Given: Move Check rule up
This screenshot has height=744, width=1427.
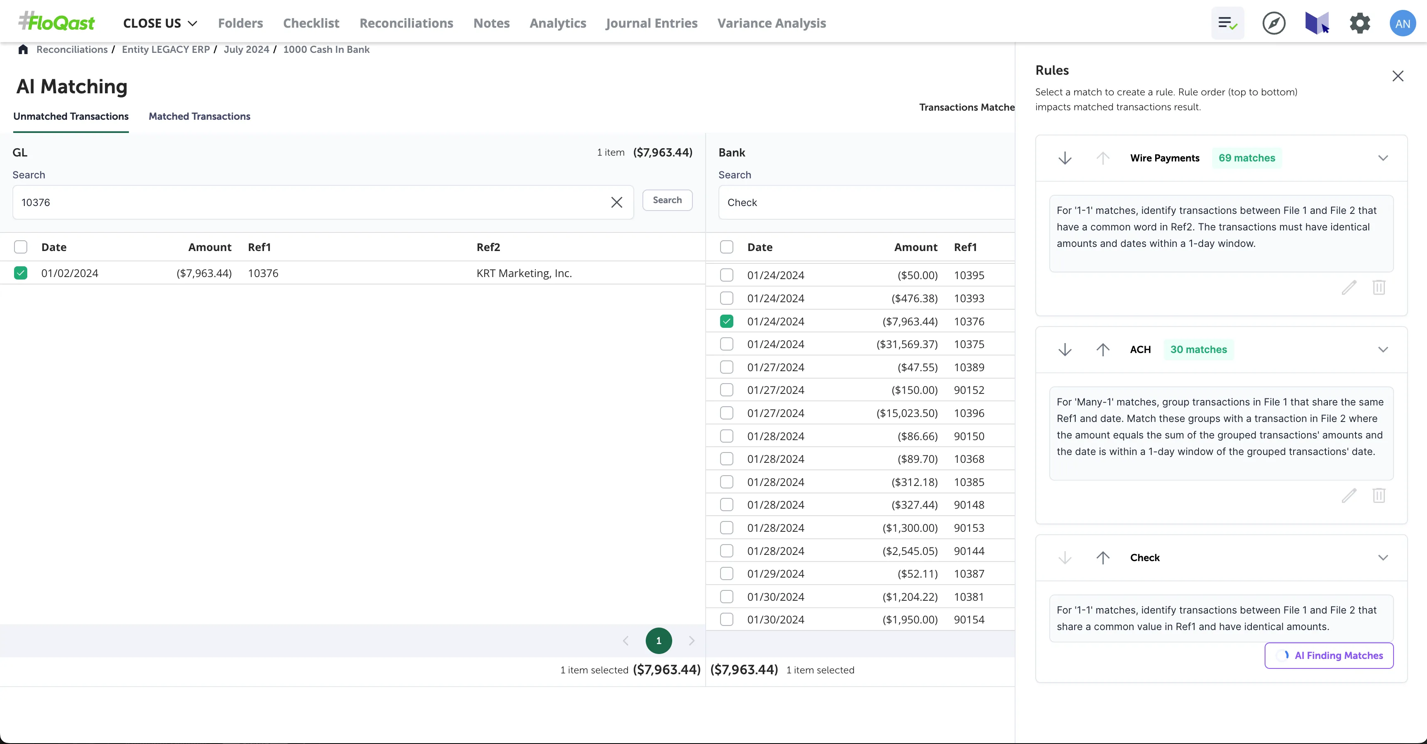Looking at the screenshot, I should 1102,558.
